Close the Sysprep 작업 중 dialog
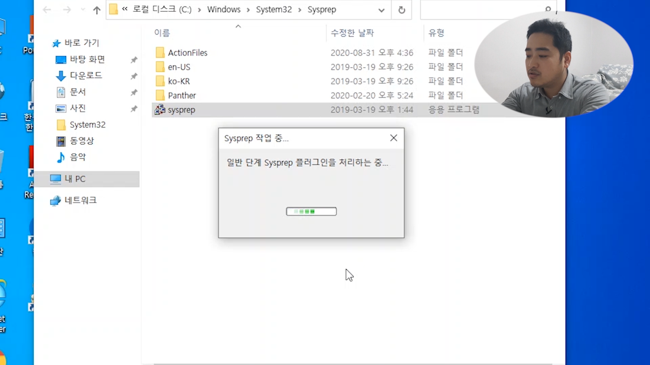Viewport: 650px width, 365px height. pos(393,138)
